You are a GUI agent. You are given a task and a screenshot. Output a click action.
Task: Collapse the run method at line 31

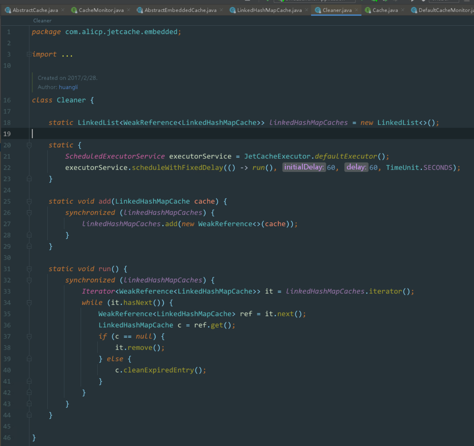coord(29,269)
